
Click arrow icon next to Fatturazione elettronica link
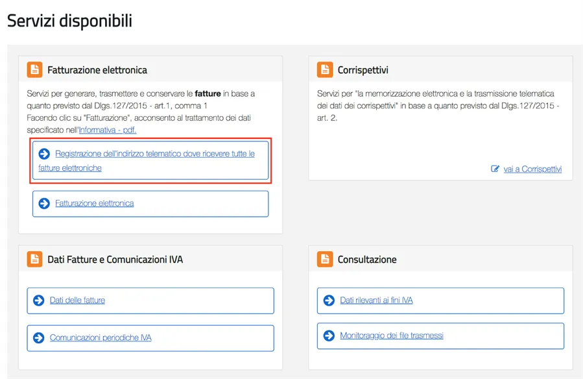(44, 203)
